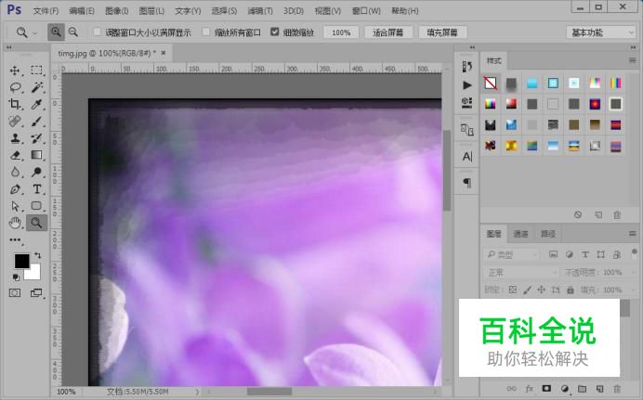This screenshot has height=400, width=643.
Task: Reset default foreground and background colors
Action: pyautogui.click(x=16, y=277)
